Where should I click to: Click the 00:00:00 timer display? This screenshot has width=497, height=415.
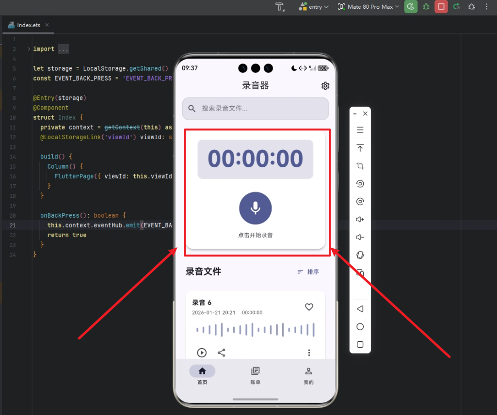(x=256, y=159)
